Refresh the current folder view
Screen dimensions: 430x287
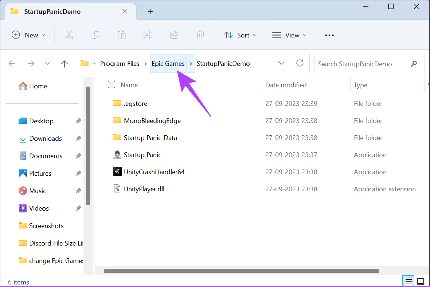tap(300, 63)
